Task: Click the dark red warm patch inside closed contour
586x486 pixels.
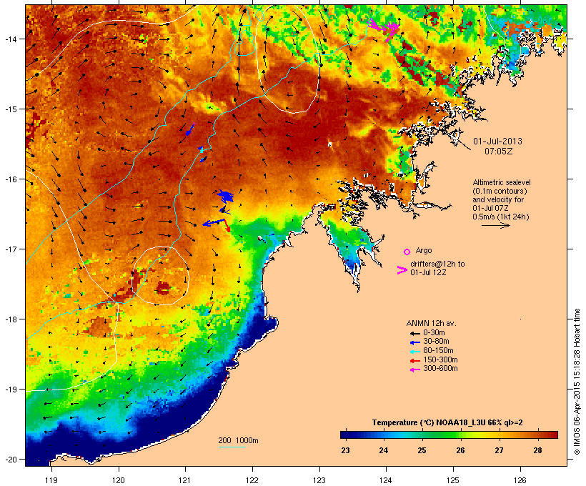Action: tap(164, 288)
